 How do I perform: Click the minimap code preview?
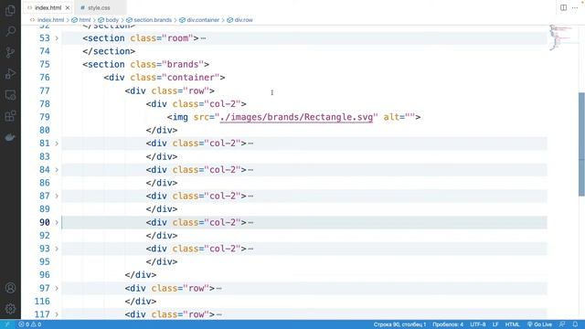[561, 37]
